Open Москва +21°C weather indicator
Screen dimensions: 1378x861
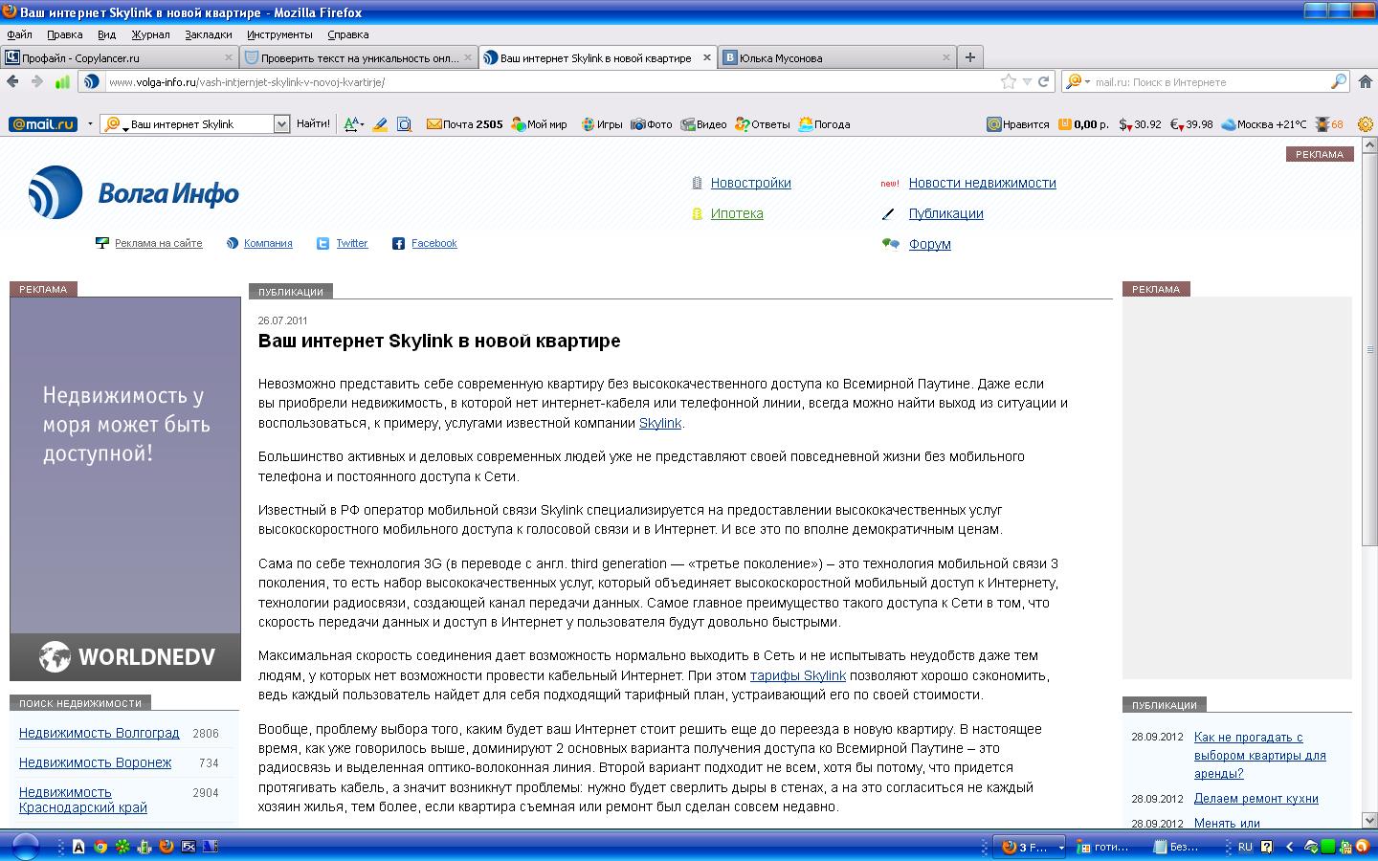[1264, 124]
